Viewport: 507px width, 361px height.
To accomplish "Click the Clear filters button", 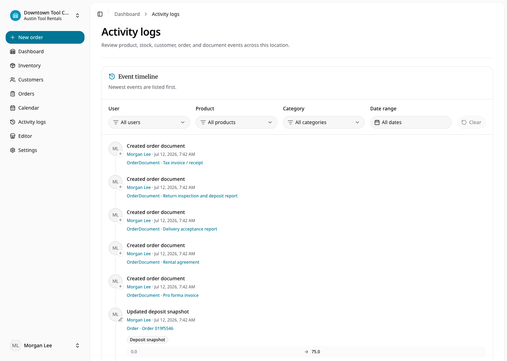I will point(471,122).
